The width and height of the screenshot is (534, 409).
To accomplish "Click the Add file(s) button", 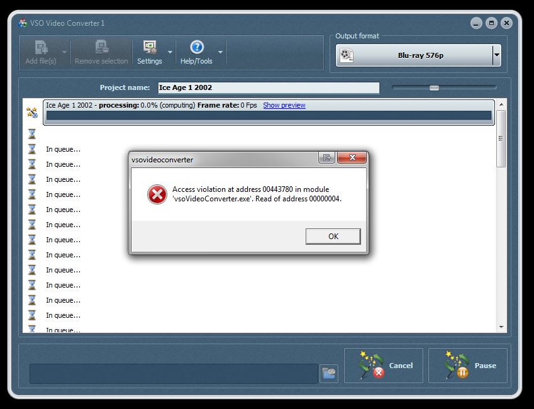I will tap(41, 52).
